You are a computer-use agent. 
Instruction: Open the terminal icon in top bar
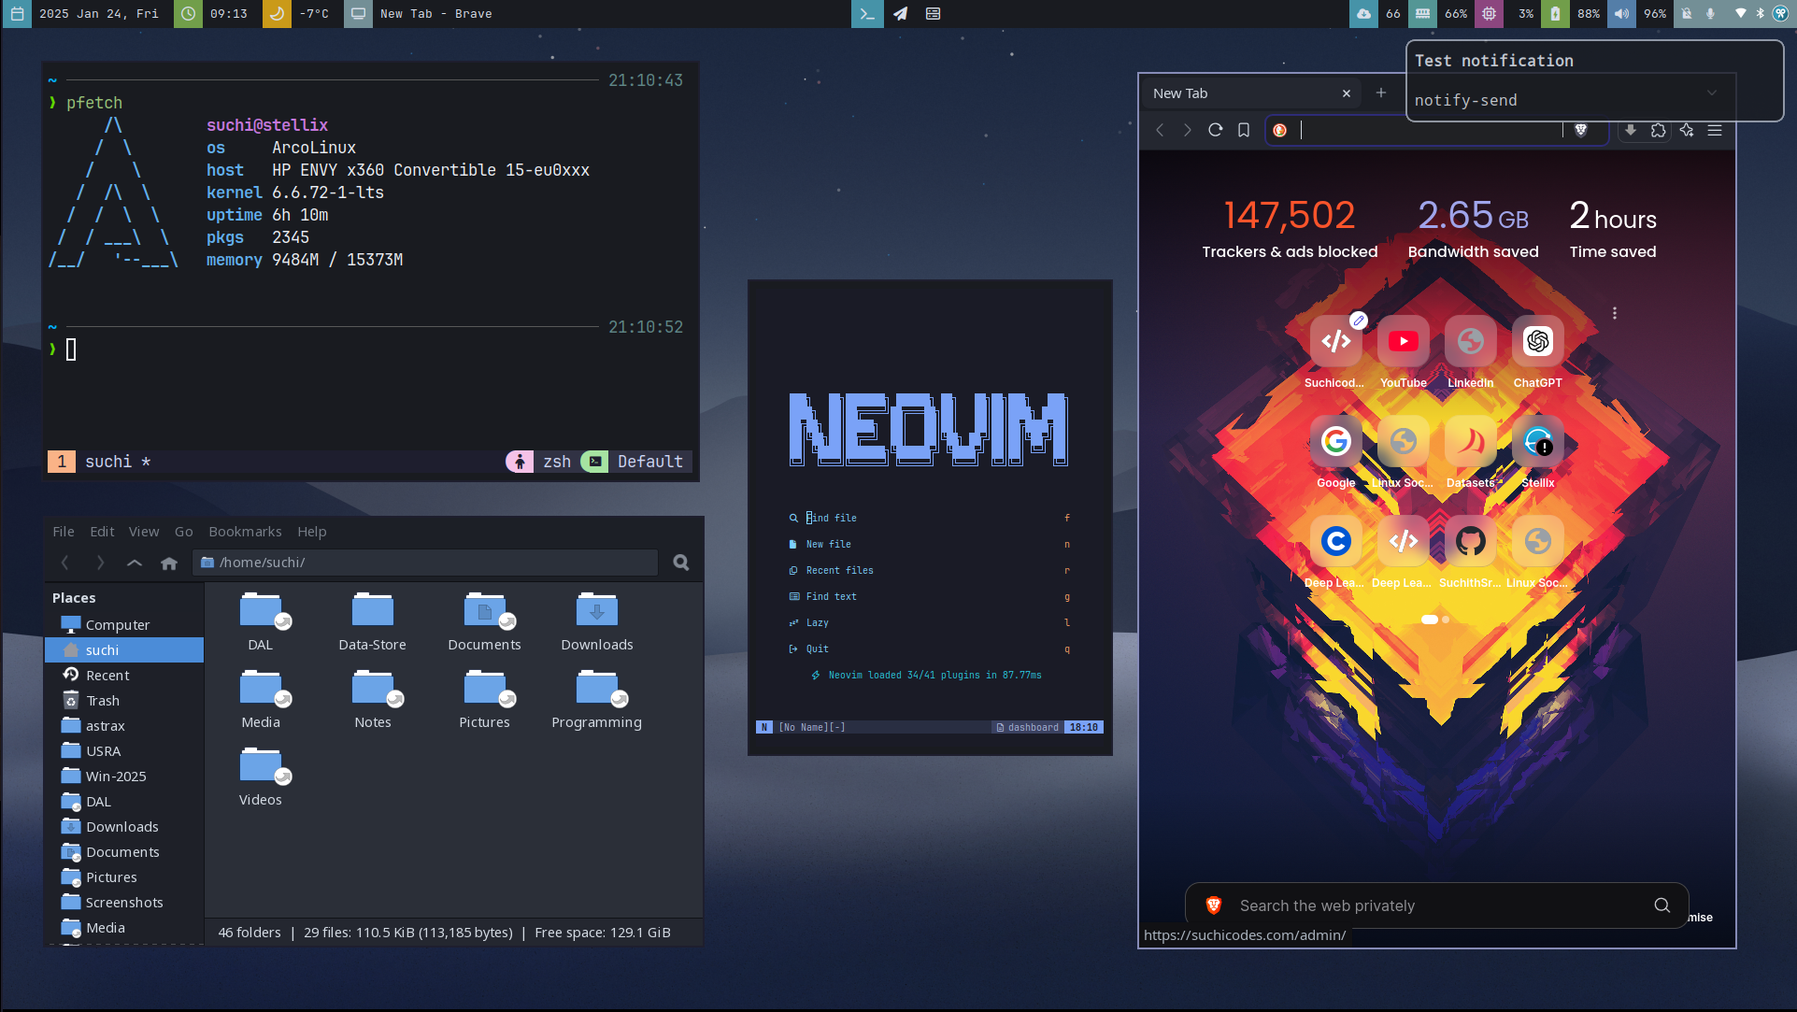(866, 13)
